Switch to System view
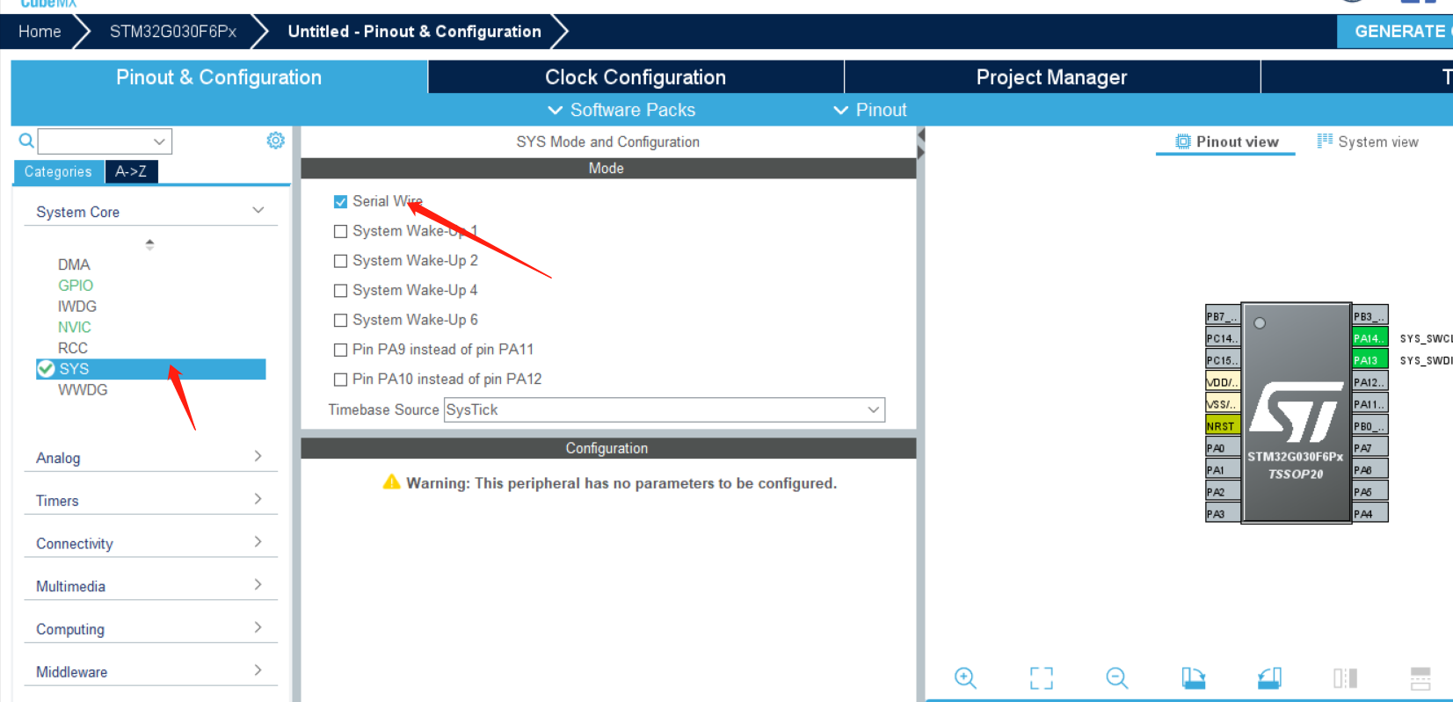 (1368, 141)
